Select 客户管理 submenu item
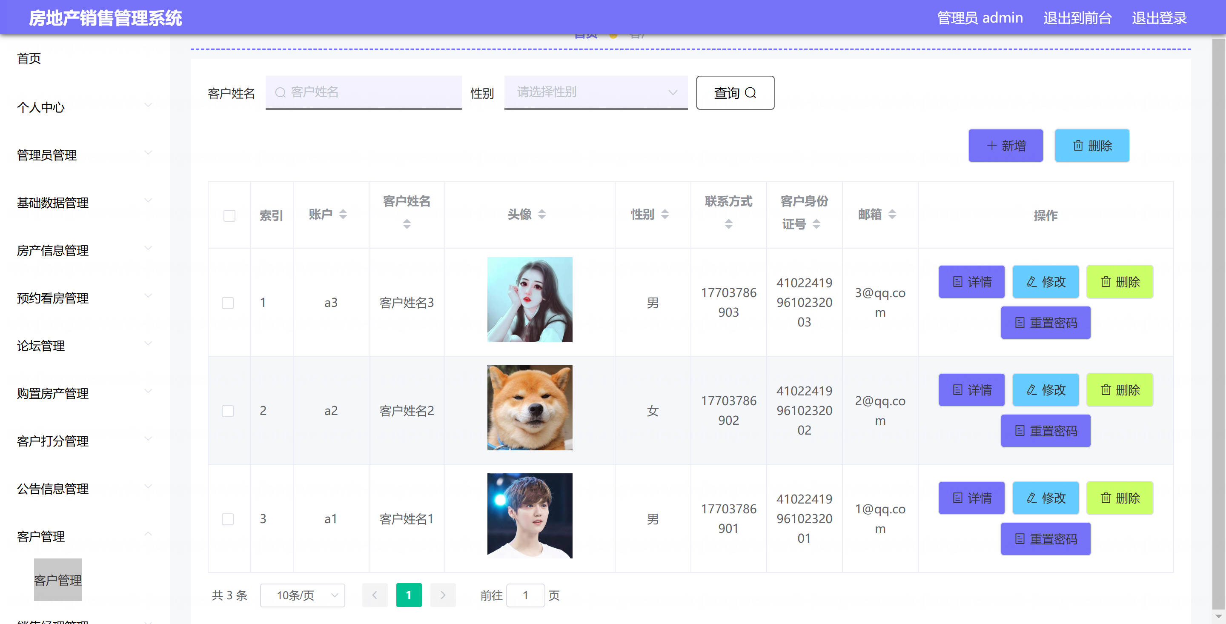This screenshot has height=624, width=1226. [57, 580]
